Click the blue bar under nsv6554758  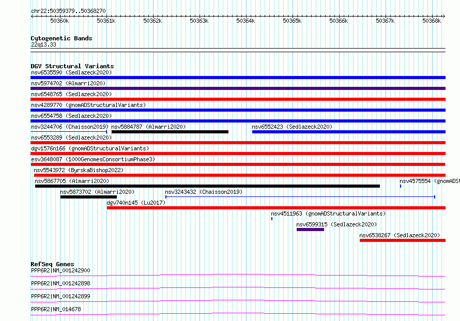coord(238,121)
